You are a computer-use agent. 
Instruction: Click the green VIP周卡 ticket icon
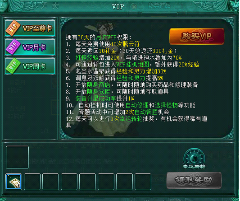click(x=13, y=66)
